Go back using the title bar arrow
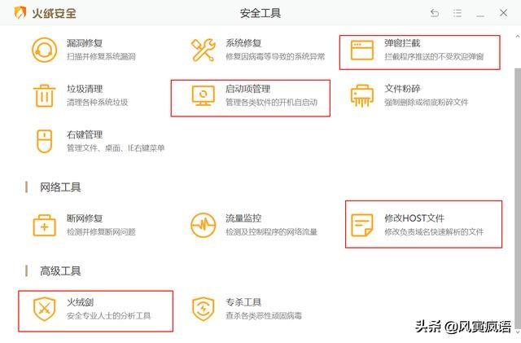Viewport: 521px width, 343px height. pyautogui.click(x=435, y=13)
